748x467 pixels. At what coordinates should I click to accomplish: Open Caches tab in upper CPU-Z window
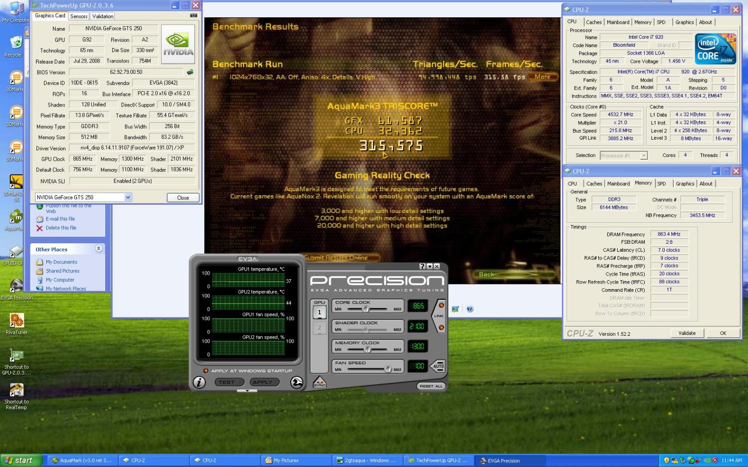(x=594, y=22)
